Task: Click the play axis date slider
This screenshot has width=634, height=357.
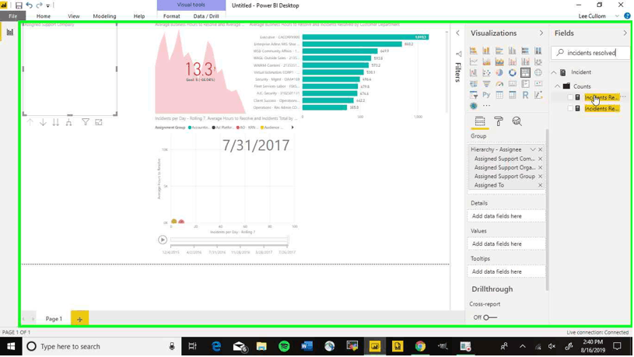Action: coord(229,240)
